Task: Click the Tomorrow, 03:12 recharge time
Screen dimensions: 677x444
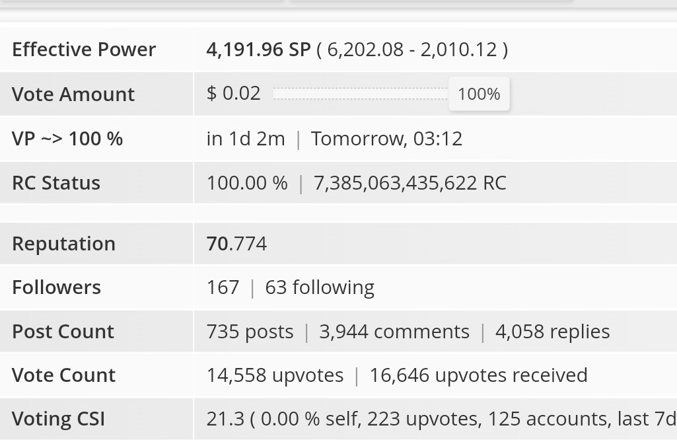Action: click(x=386, y=139)
